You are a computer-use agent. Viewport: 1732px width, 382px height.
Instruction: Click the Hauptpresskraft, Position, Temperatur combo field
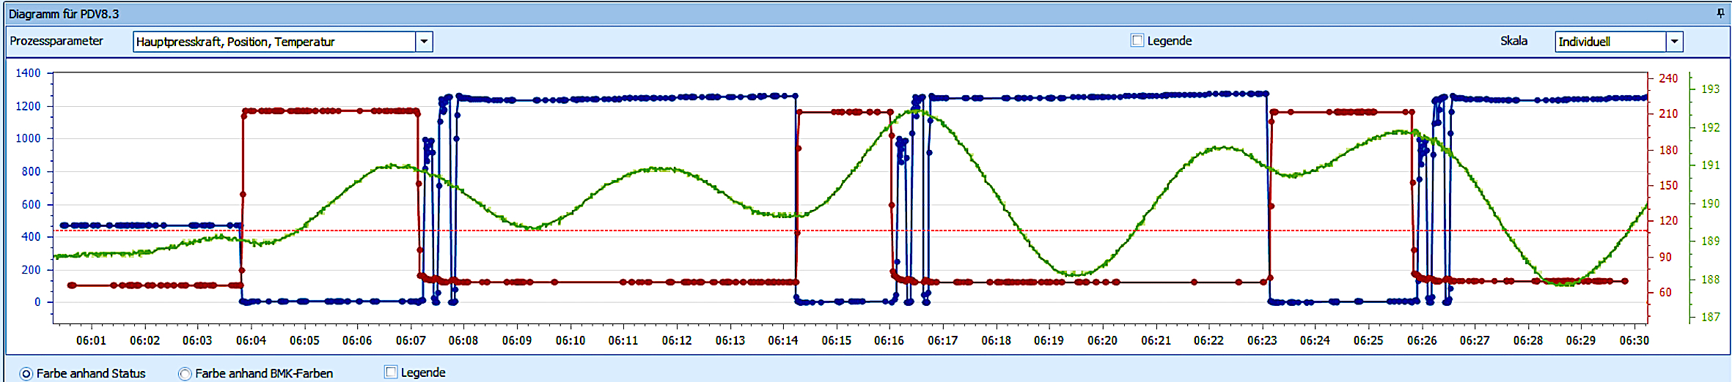274,42
